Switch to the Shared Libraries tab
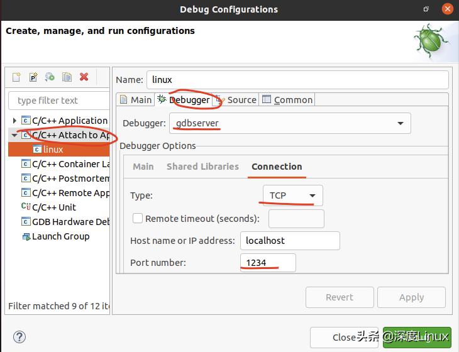This screenshot has height=352, width=459. click(x=202, y=167)
